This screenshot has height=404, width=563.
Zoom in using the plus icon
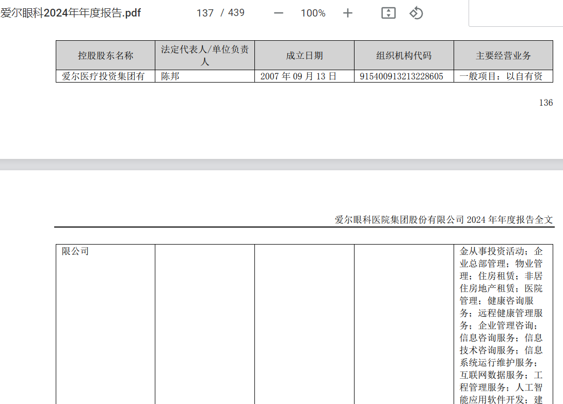(x=347, y=13)
